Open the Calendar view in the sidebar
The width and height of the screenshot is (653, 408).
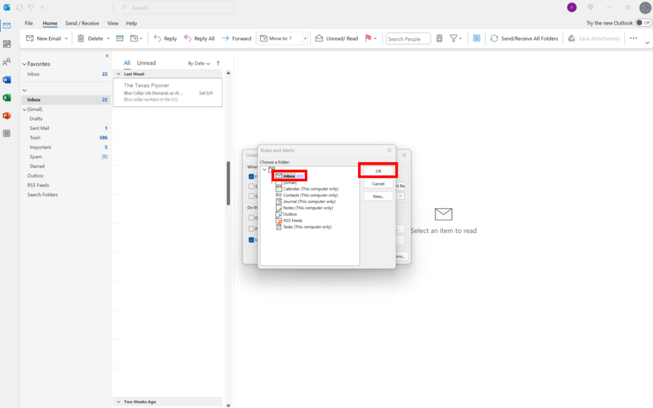point(7,43)
